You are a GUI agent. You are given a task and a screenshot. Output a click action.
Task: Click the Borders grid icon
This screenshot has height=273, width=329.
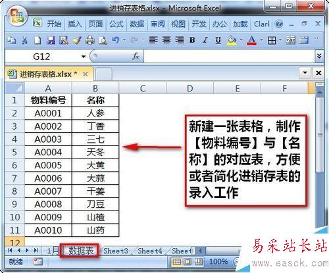pyautogui.click(x=272, y=40)
